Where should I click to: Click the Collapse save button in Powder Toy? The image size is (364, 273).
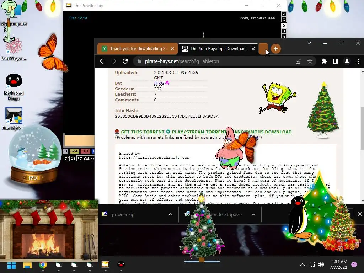(86, 159)
